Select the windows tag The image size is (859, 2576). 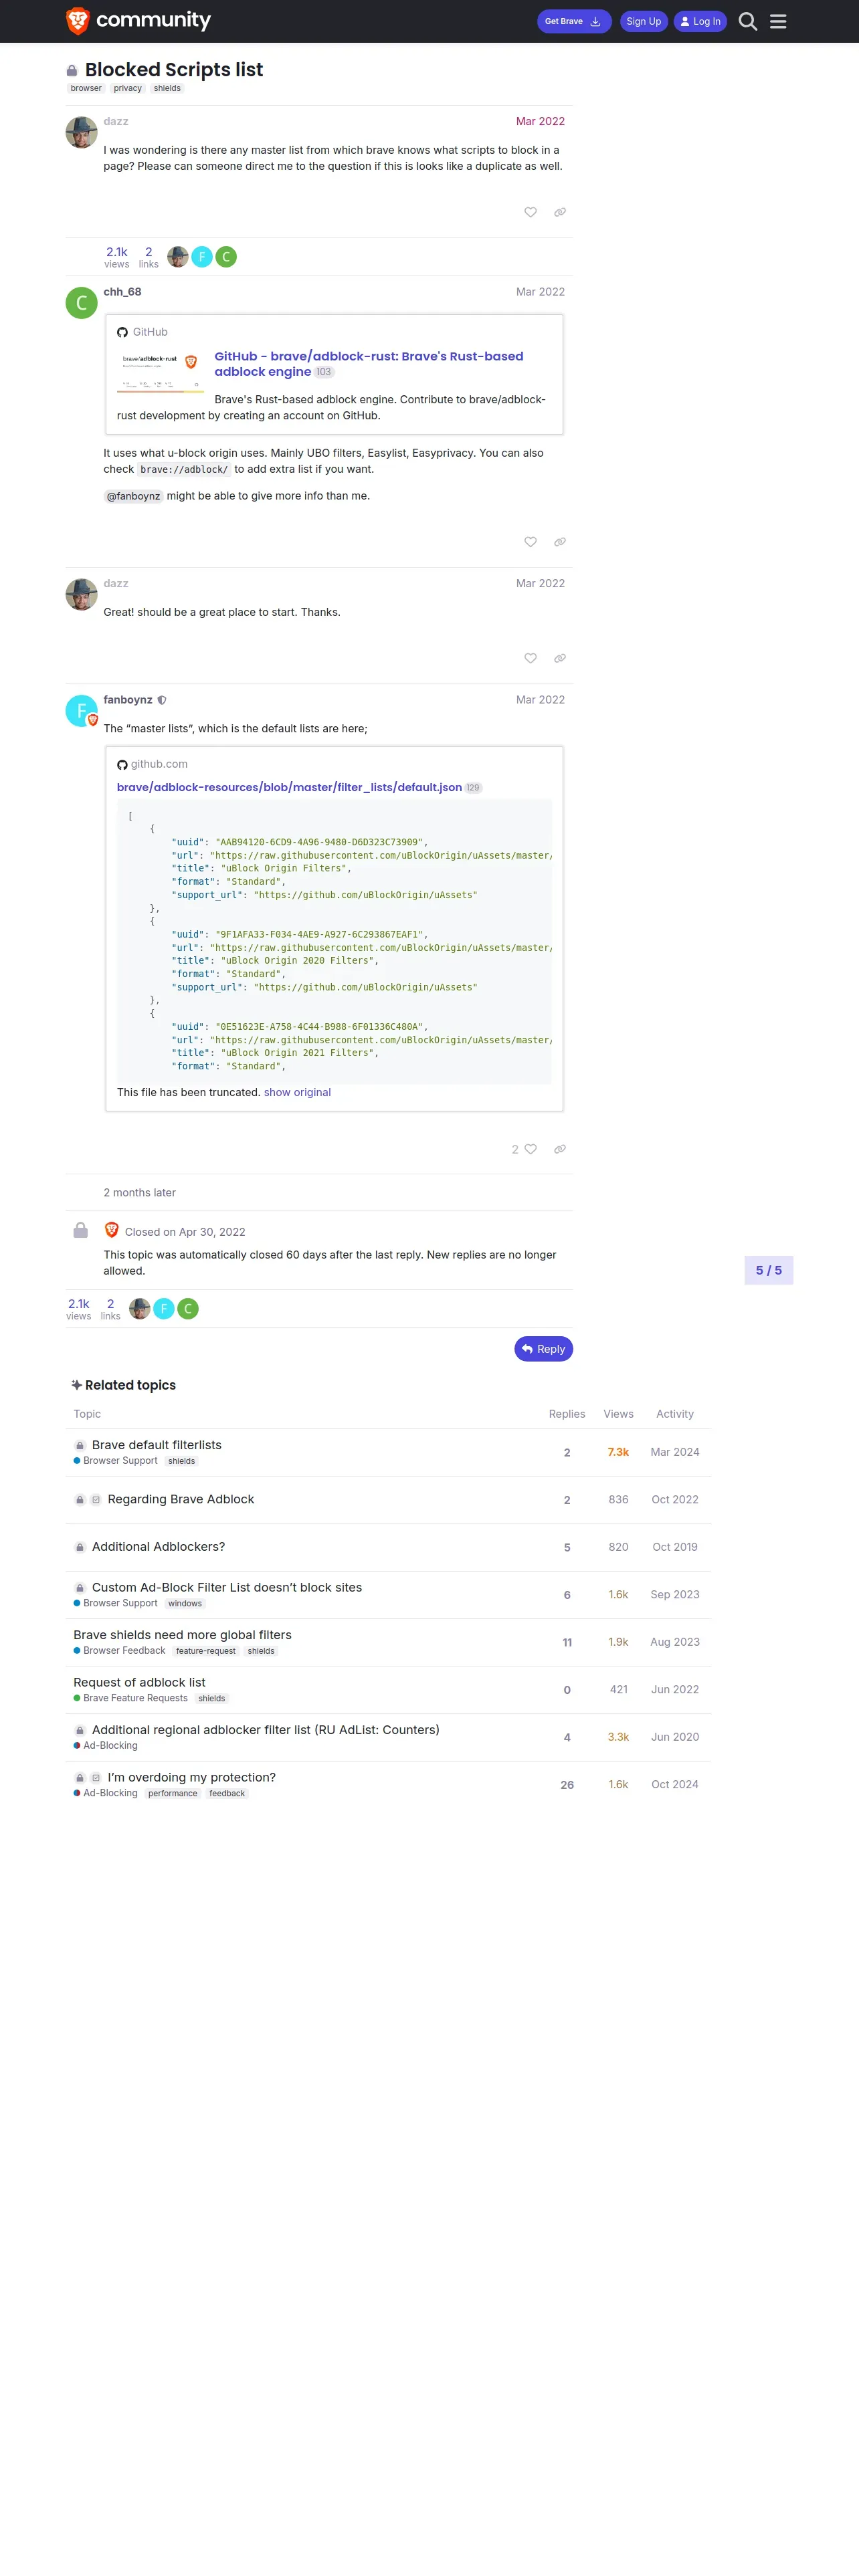[185, 1604]
